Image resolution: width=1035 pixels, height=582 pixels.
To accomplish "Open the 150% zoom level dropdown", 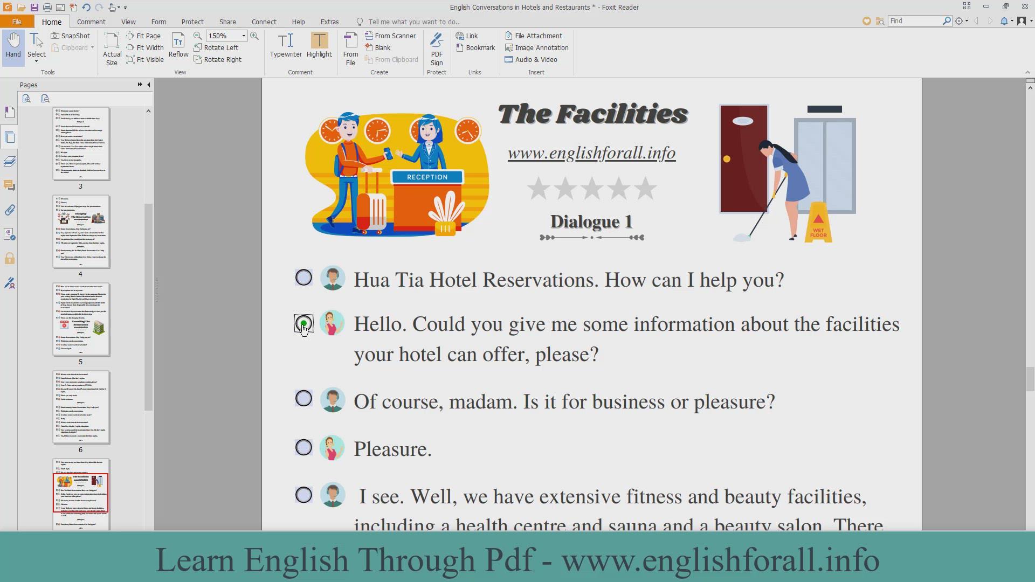I will coord(244,36).
